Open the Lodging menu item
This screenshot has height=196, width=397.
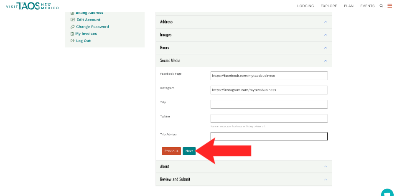tap(305, 6)
